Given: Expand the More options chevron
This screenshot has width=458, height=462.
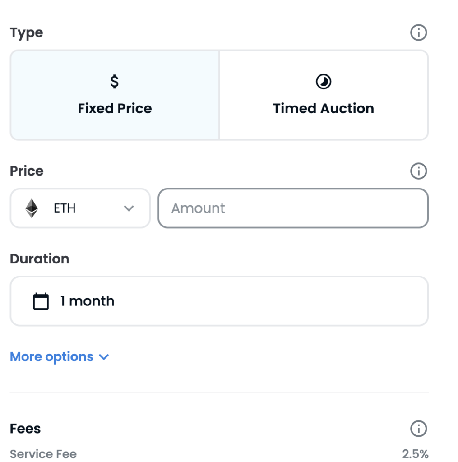Looking at the screenshot, I should pyautogui.click(x=104, y=357).
